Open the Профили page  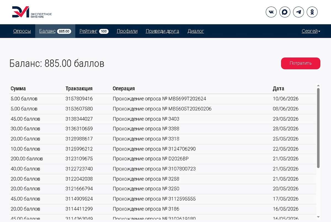pos(127,31)
